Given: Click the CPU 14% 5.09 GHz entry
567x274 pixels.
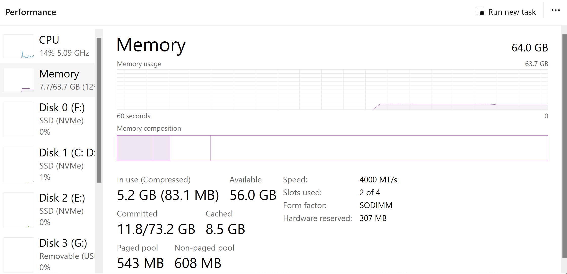Looking at the screenshot, I should pyautogui.click(x=48, y=46).
